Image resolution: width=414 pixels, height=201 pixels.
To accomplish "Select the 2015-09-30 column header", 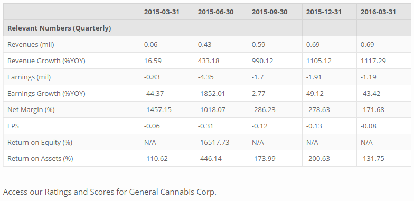I will tap(269, 12).
